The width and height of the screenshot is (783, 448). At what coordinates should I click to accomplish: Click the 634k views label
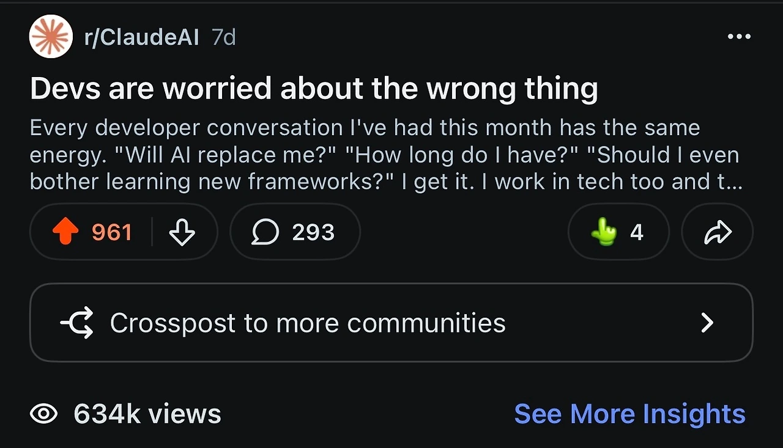coord(147,414)
